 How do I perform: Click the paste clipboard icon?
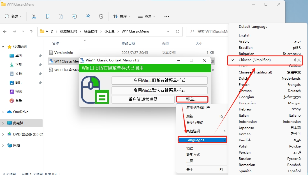pos(61,16)
